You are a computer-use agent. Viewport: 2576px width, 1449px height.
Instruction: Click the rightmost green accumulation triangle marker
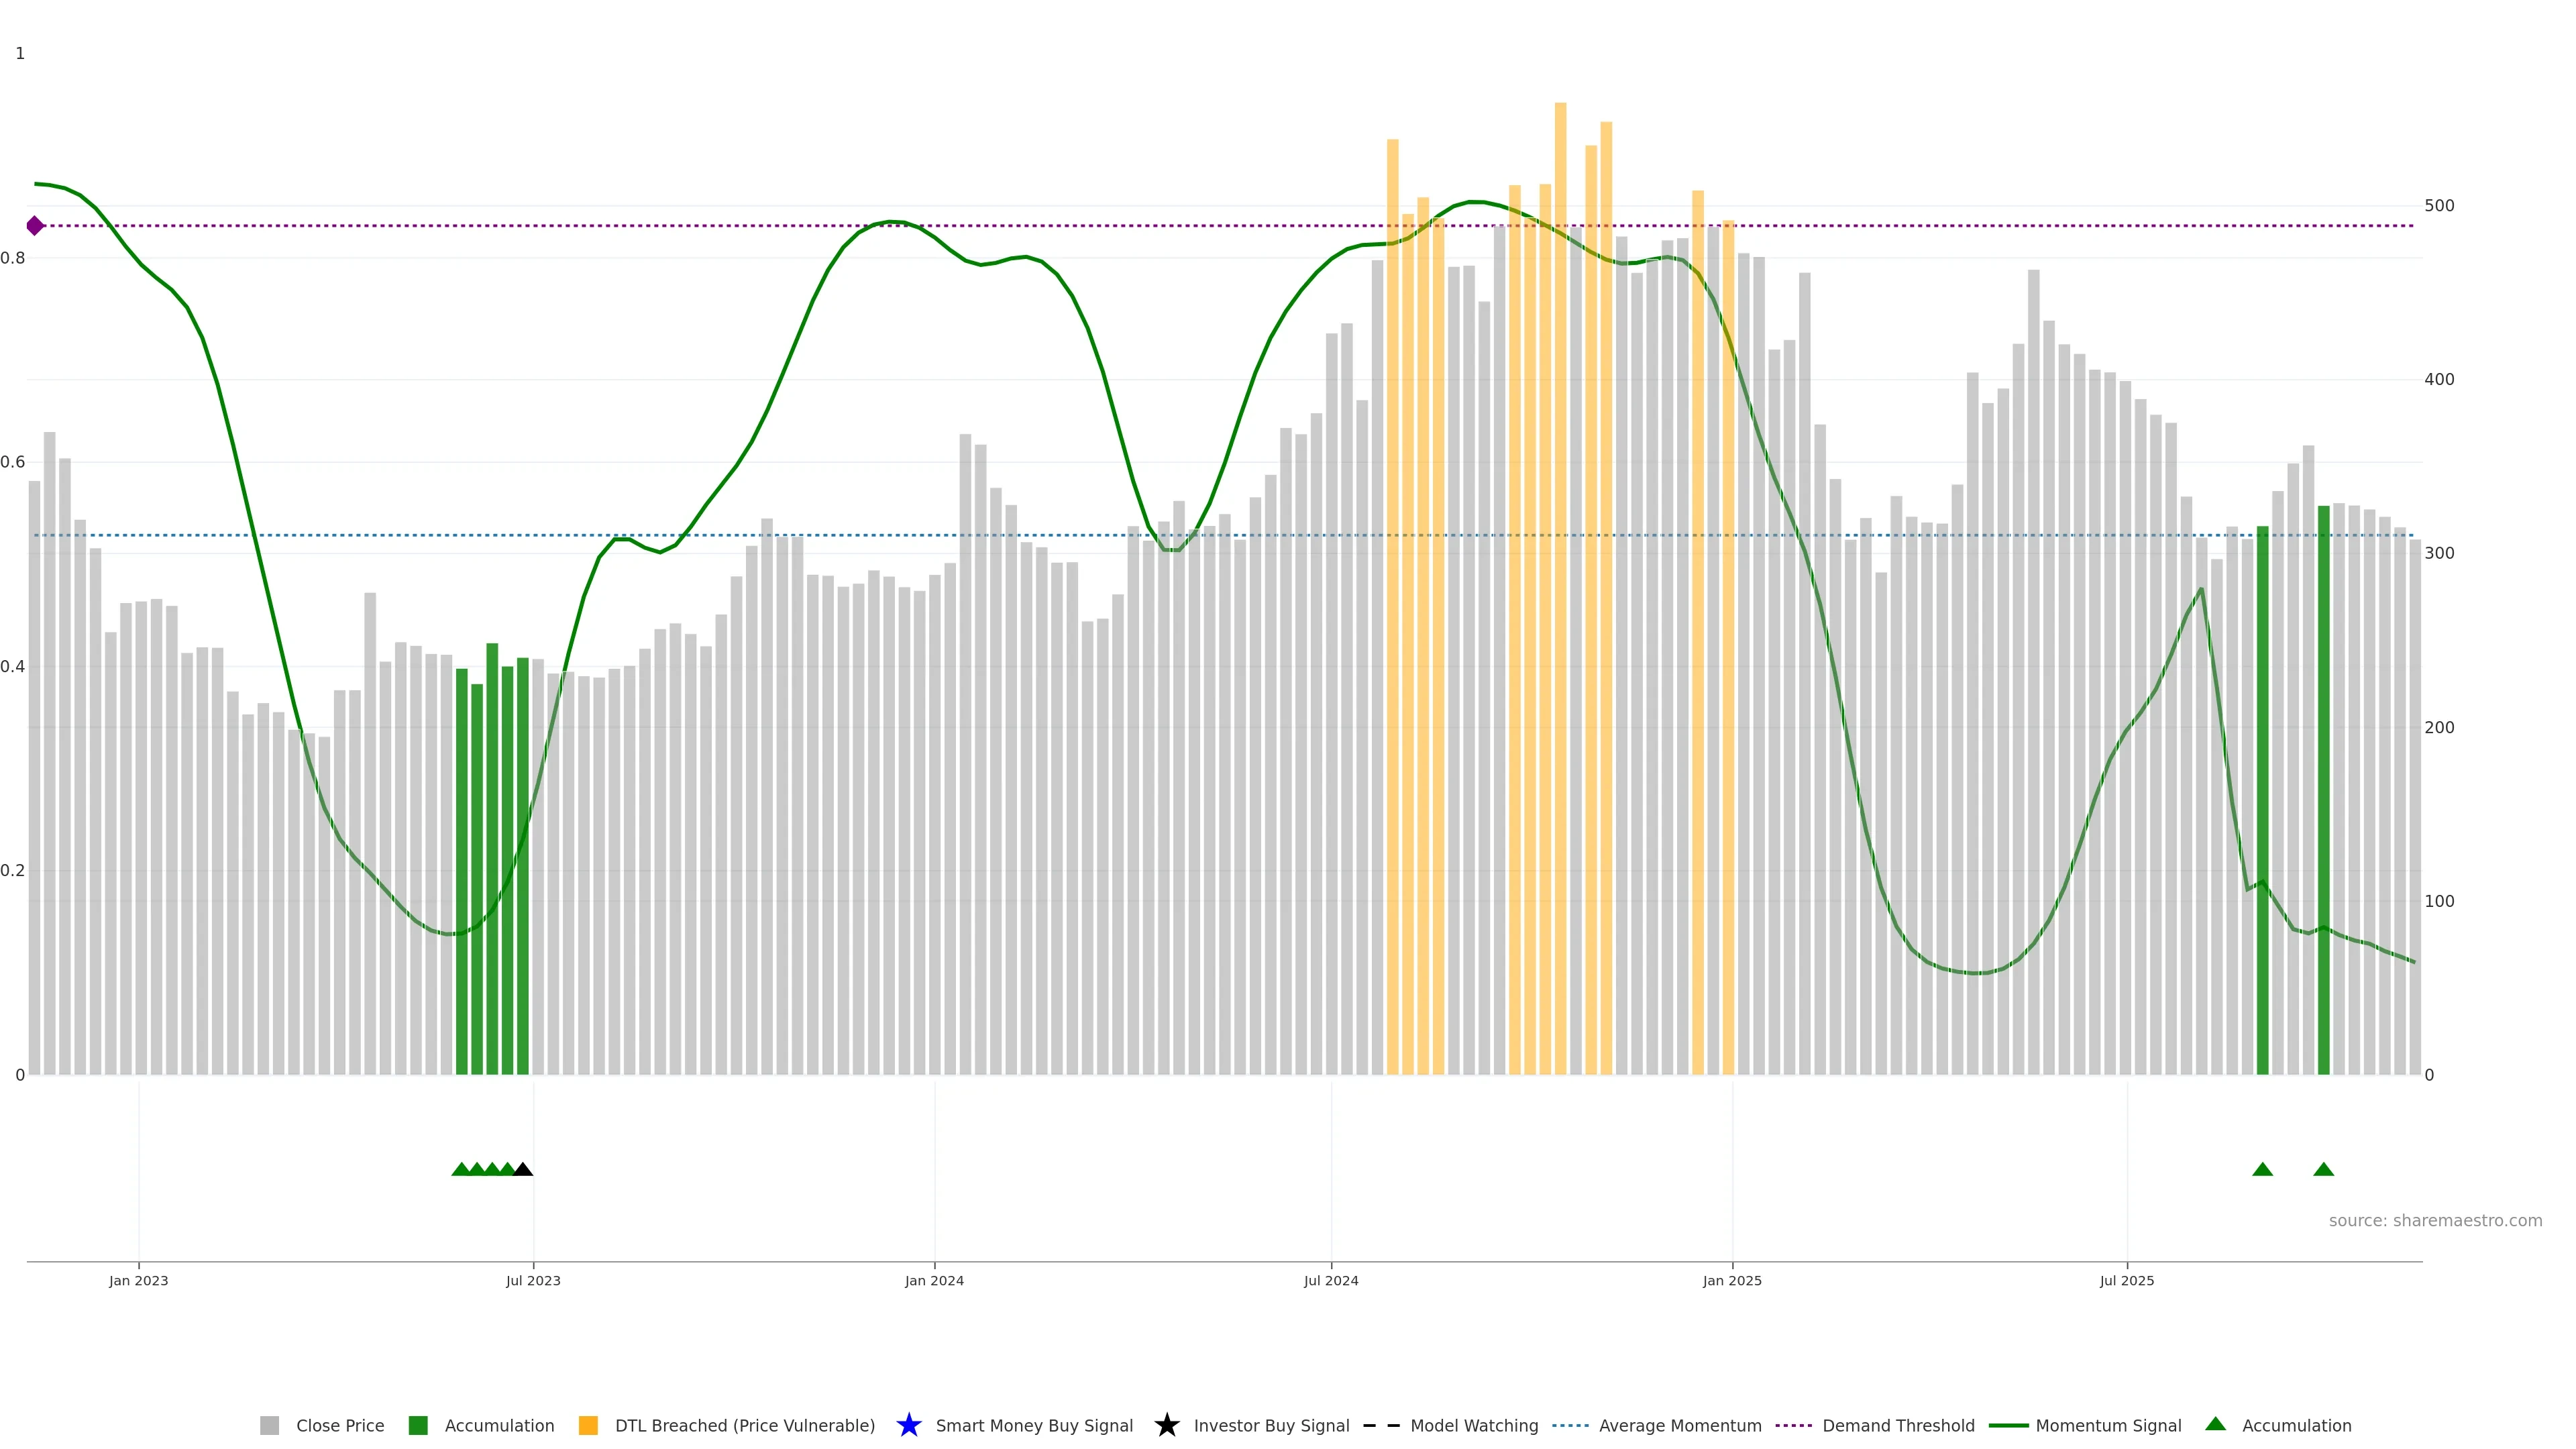(2323, 1169)
